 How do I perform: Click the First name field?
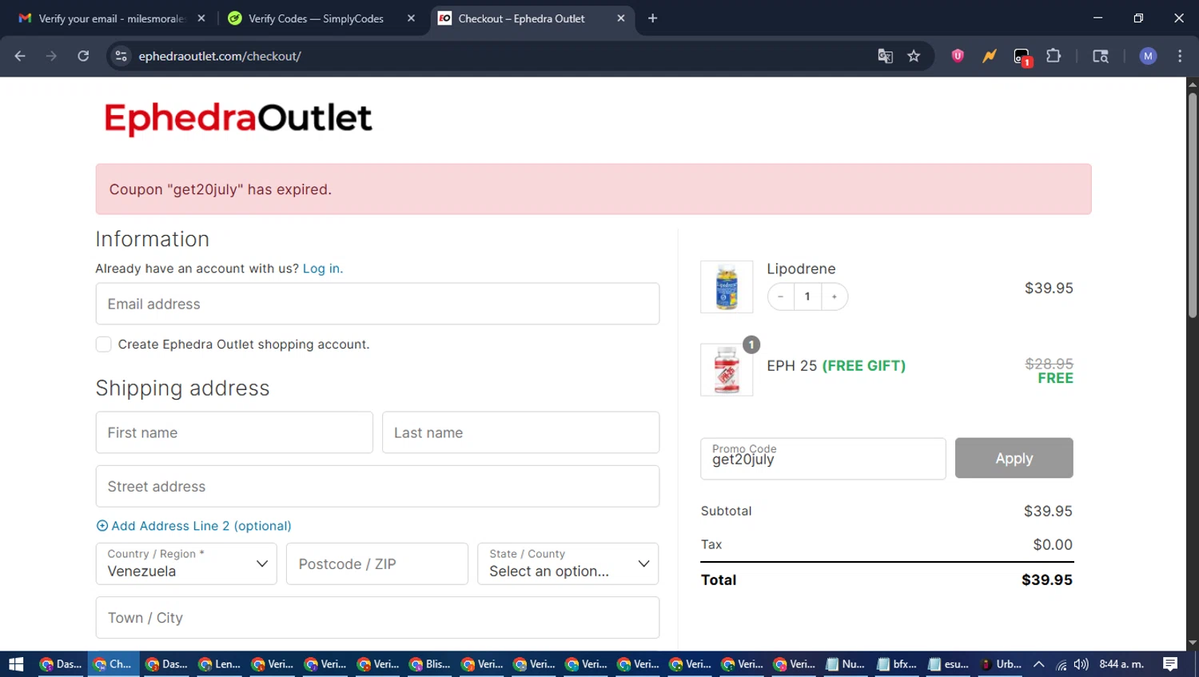click(234, 432)
